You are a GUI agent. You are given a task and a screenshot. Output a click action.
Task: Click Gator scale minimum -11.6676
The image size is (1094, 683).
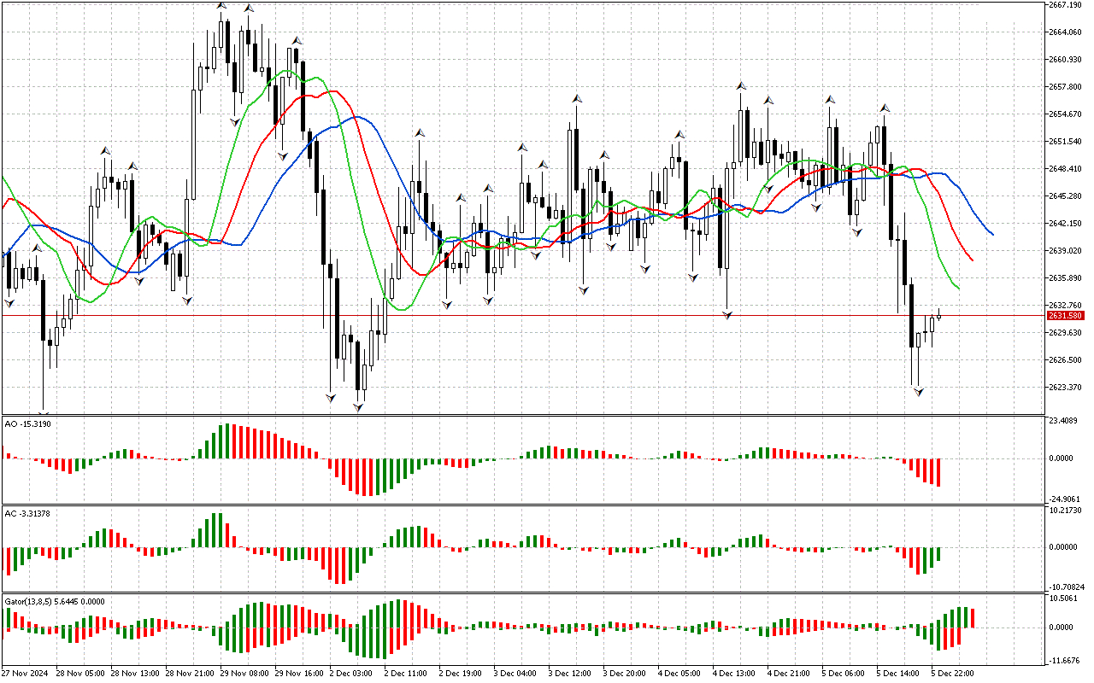coord(1067,661)
